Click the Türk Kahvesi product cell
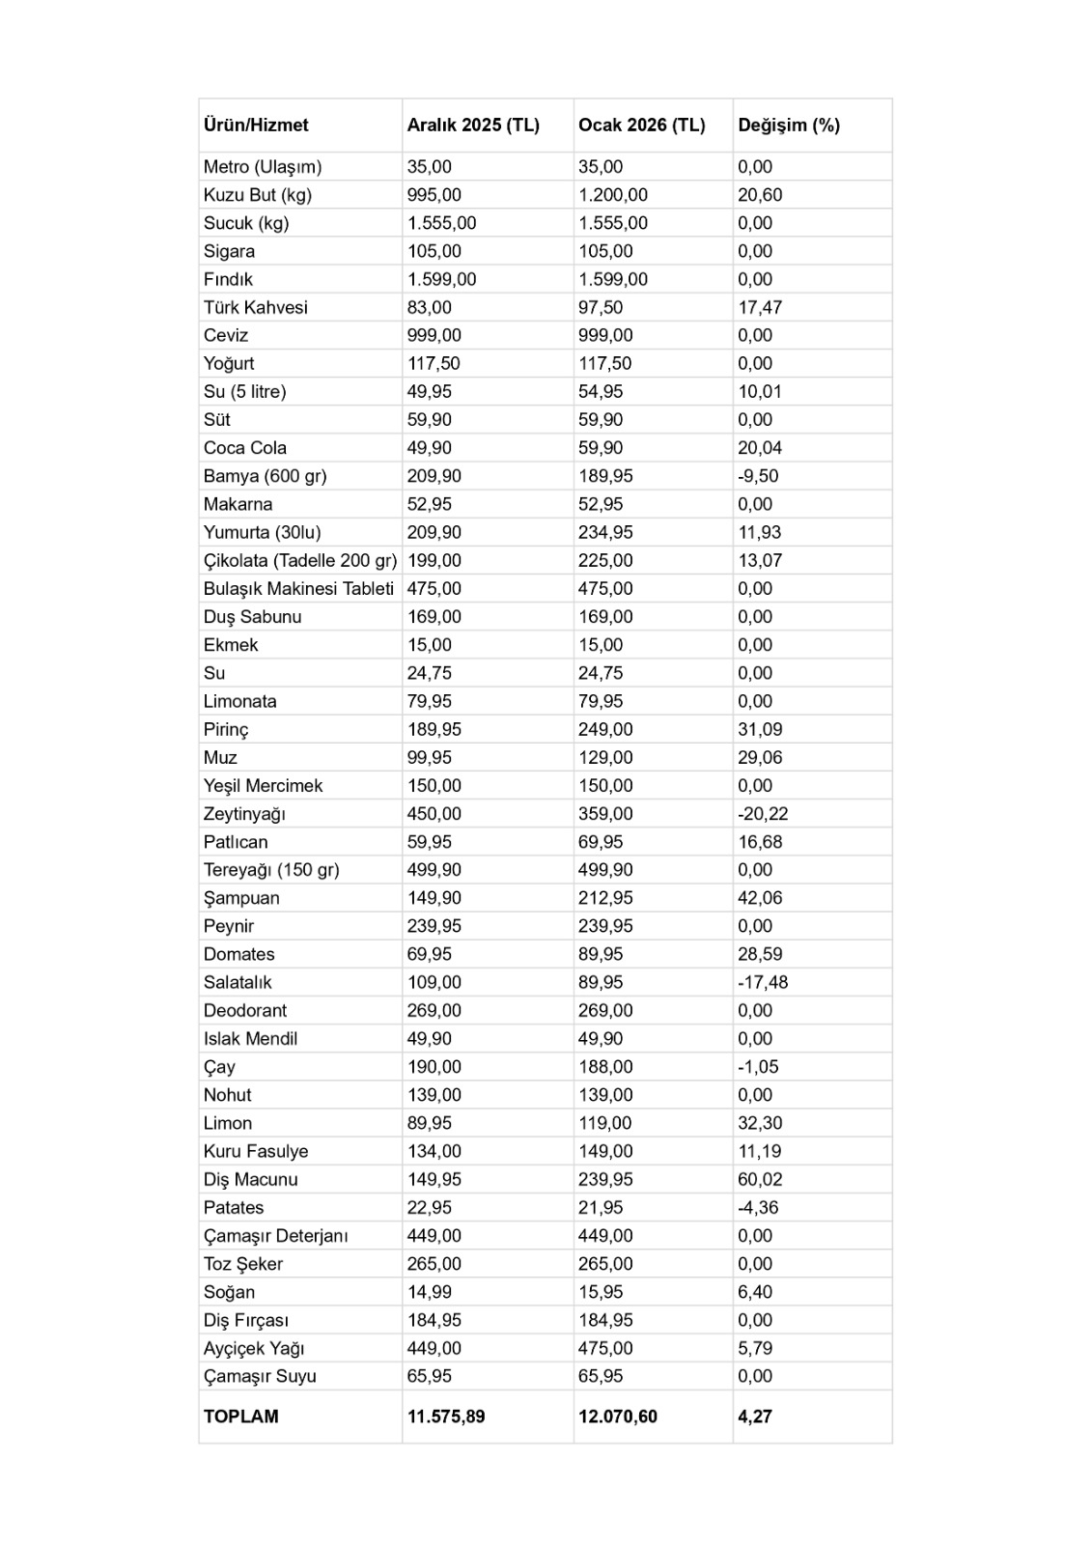Image resolution: width=1092 pixels, height=1545 pixels. 255,307
